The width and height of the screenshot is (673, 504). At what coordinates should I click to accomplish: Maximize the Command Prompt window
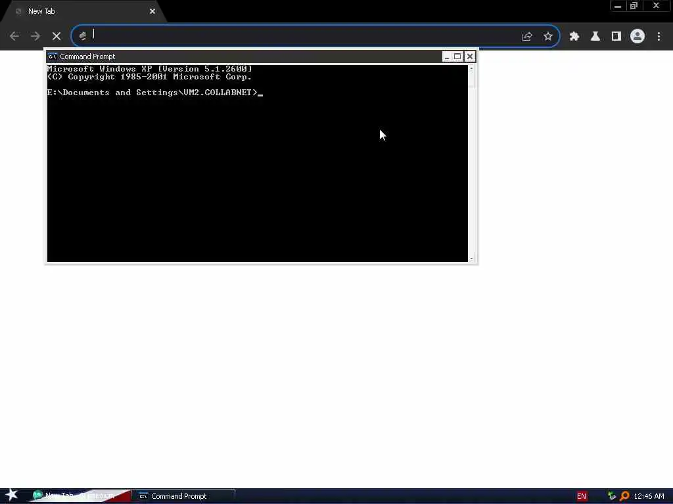pos(457,56)
